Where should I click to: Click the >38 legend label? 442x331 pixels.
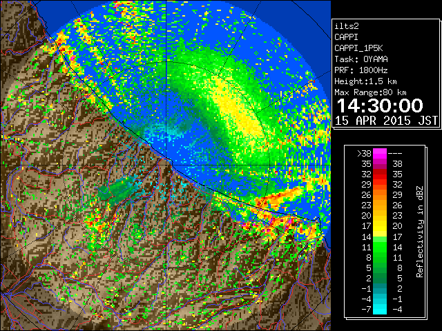364,154
